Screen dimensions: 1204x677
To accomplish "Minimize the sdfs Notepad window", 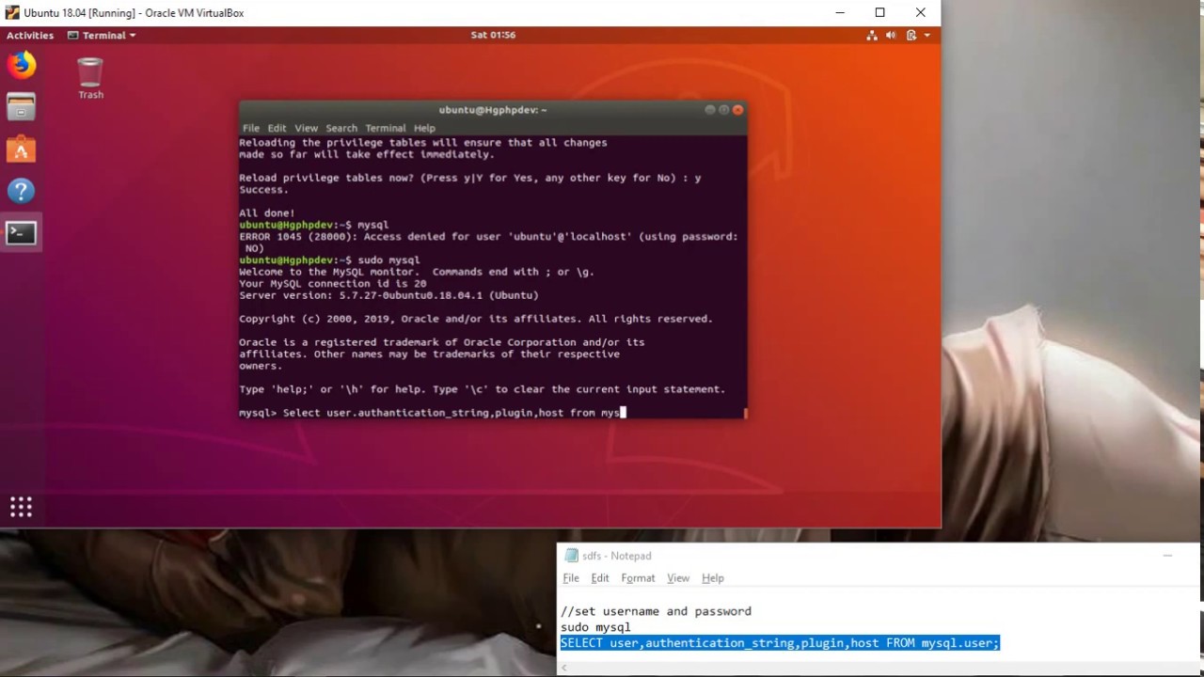I will pos(1167,556).
